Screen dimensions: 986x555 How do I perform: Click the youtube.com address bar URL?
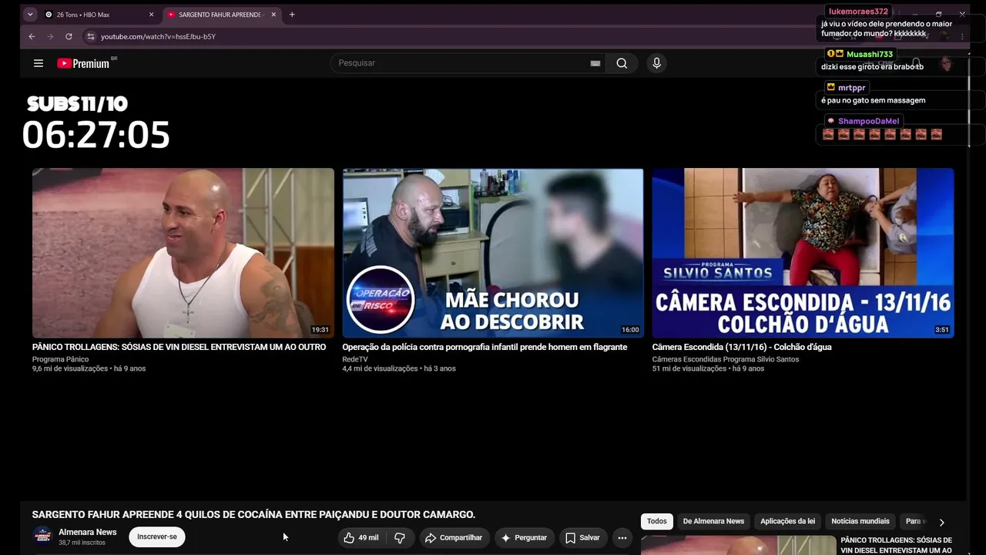point(158,36)
